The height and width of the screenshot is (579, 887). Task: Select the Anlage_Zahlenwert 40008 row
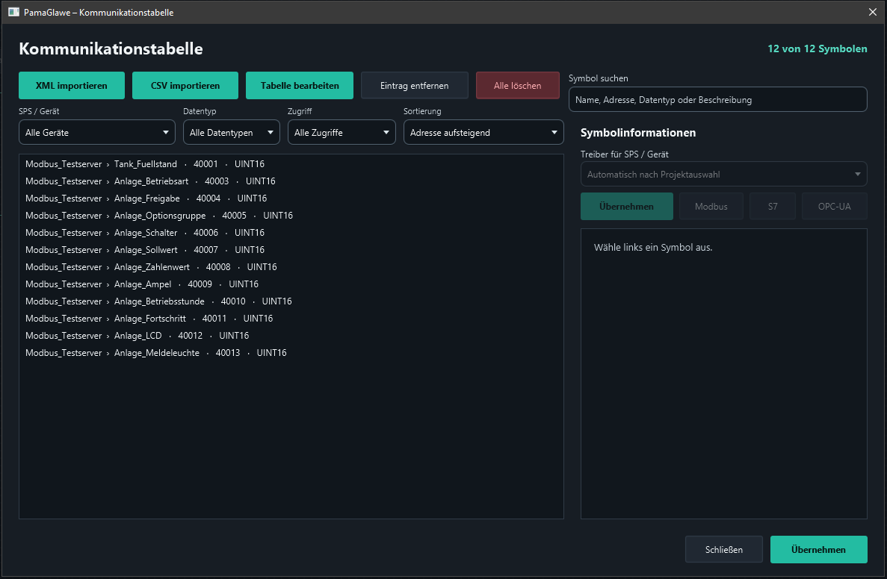click(x=291, y=266)
